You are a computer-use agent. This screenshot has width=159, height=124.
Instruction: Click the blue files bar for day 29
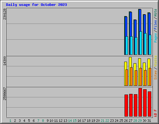click(140, 20)
